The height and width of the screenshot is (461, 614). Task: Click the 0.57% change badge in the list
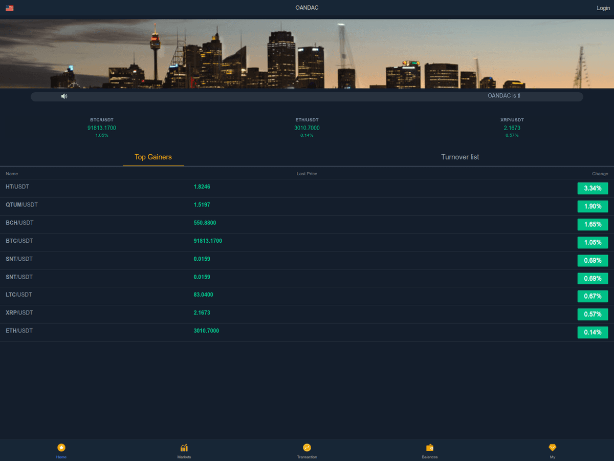[593, 314]
